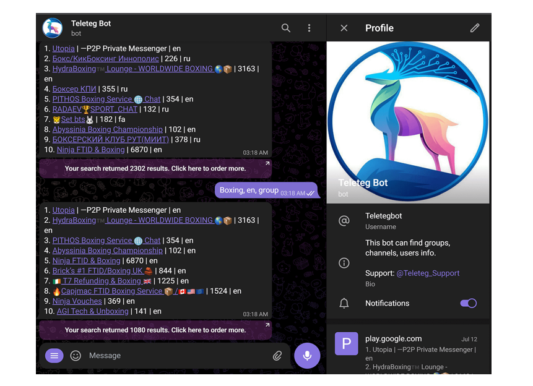Attach a file using paperclip icon
The width and height of the screenshot is (533, 386).
(277, 356)
